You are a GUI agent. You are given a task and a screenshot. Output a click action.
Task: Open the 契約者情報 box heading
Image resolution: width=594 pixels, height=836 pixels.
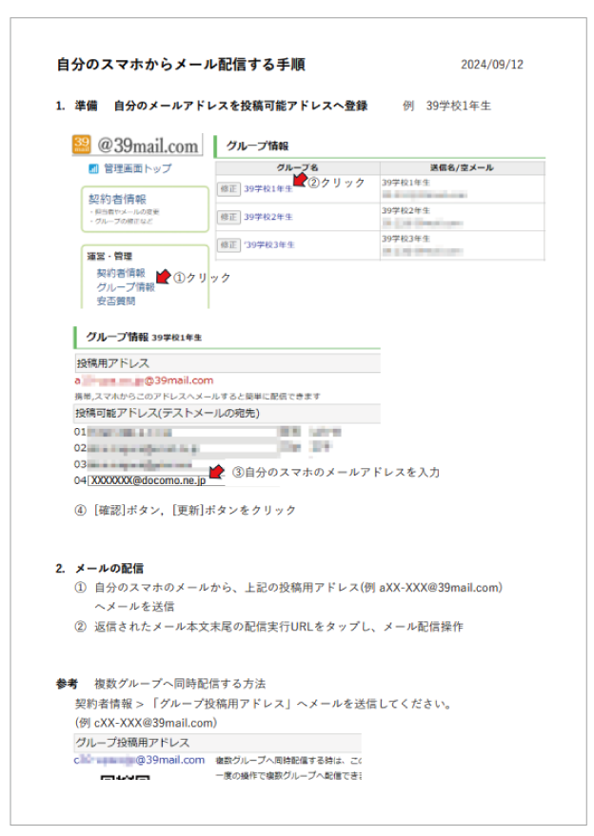[x=117, y=199]
